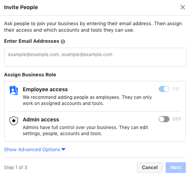The height and width of the screenshot is (176, 190).
Task: Select the Employee access heading
Action: coord(45,89)
